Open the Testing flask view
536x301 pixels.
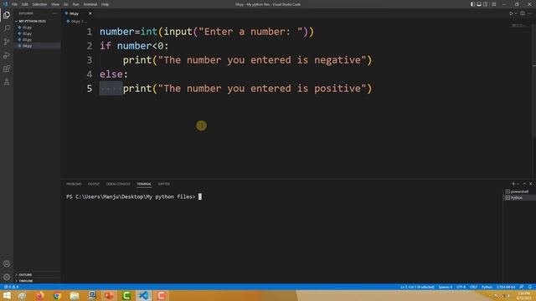7,82
